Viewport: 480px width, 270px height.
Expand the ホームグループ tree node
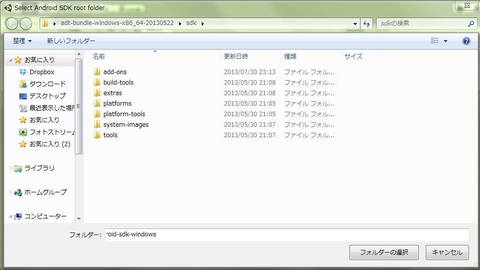11,192
